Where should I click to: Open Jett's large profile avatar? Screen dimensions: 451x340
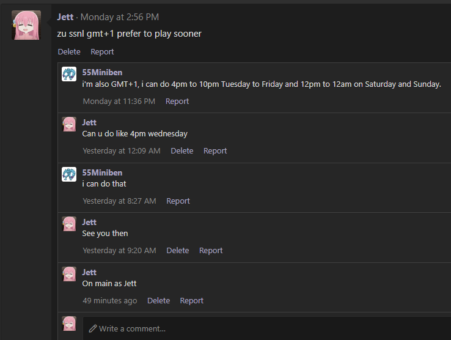[26, 25]
